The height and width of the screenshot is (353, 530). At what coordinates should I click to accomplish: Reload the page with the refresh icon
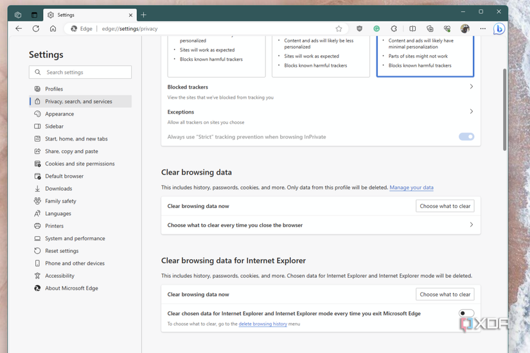[36, 29]
